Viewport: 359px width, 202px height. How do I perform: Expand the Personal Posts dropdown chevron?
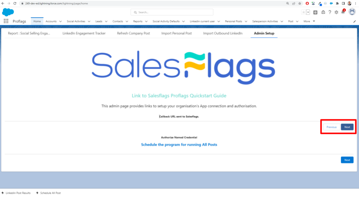tap(246, 21)
